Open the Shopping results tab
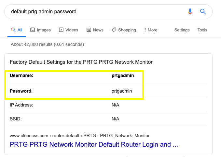The image size is (221, 157). (x=127, y=30)
